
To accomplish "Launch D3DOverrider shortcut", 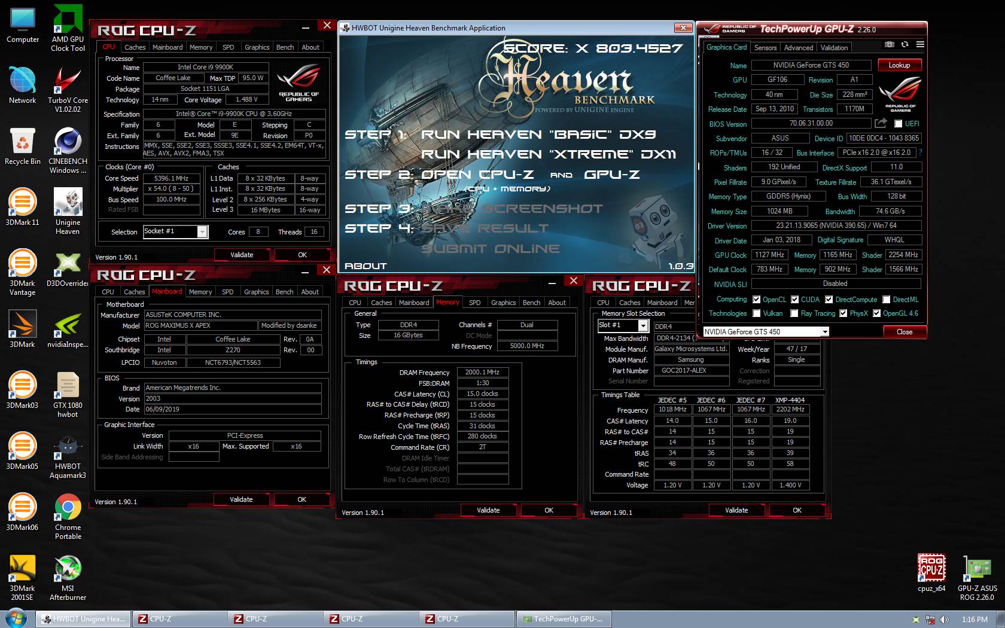I will 68,269.
